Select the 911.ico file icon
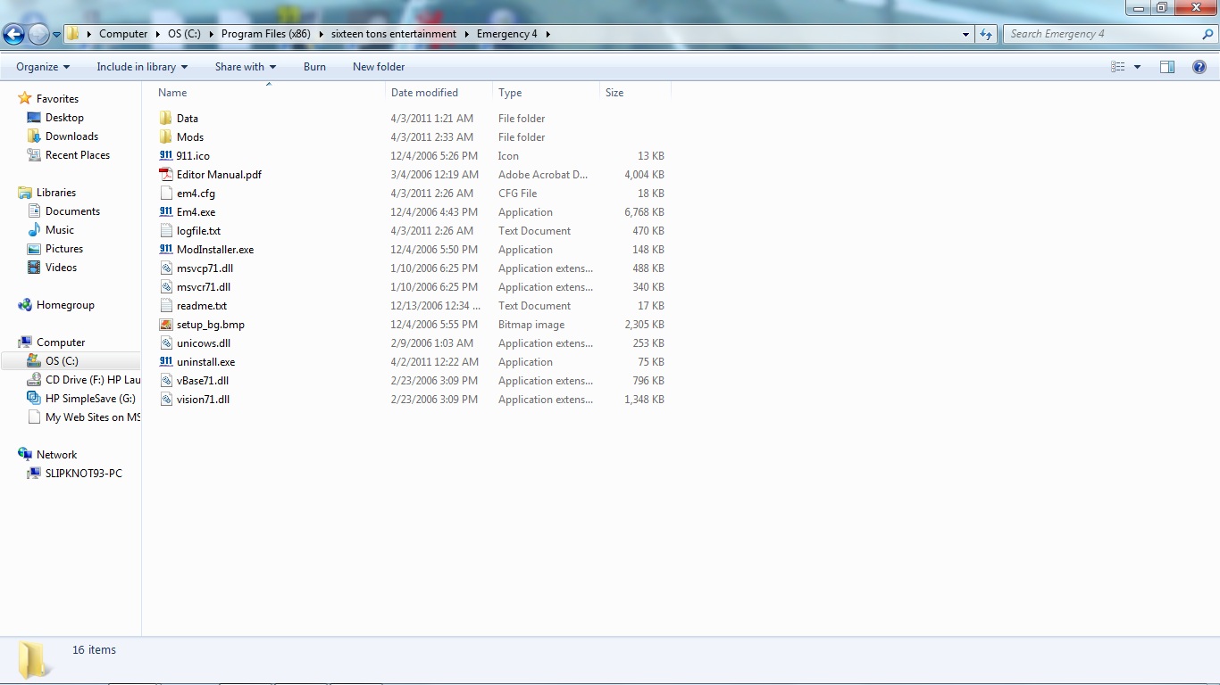This screenshot has width=1220, height=685. click(x=166, y=156)
